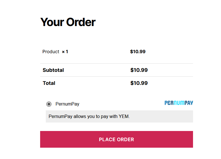Screen dimensions: 221x159
Task: Click the Subtotal label
Action: tap(53, 70)
